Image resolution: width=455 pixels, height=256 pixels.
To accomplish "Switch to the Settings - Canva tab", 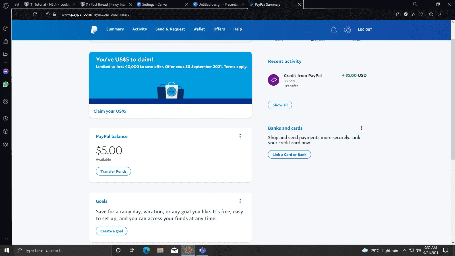I will pyautogui.click(x=163, y=4).
